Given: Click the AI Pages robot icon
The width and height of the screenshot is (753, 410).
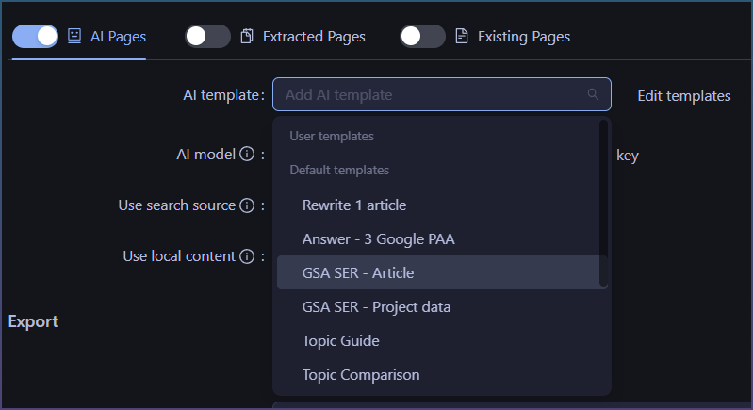Looking at the screenshot, I should click(74, 37).
